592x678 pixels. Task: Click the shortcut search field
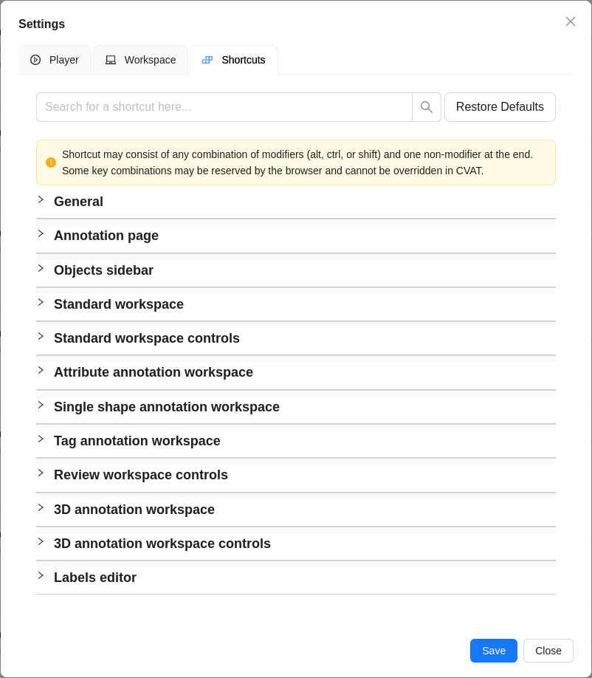tap(224, 107)
